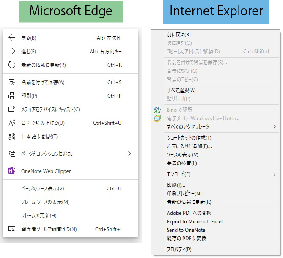283x258 pixels.
Task: Click the developer tools inspect icon
Action: click(x=12, y=229)
